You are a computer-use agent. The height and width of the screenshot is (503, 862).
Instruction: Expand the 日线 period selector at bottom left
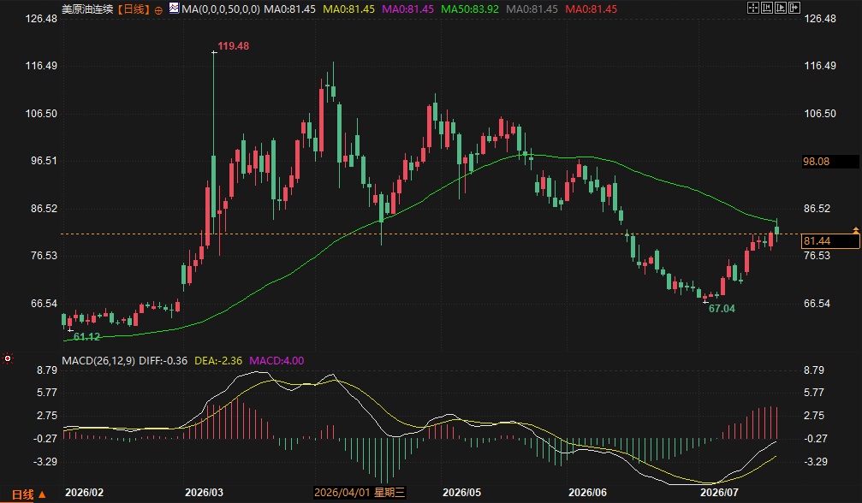click(28, 494)
